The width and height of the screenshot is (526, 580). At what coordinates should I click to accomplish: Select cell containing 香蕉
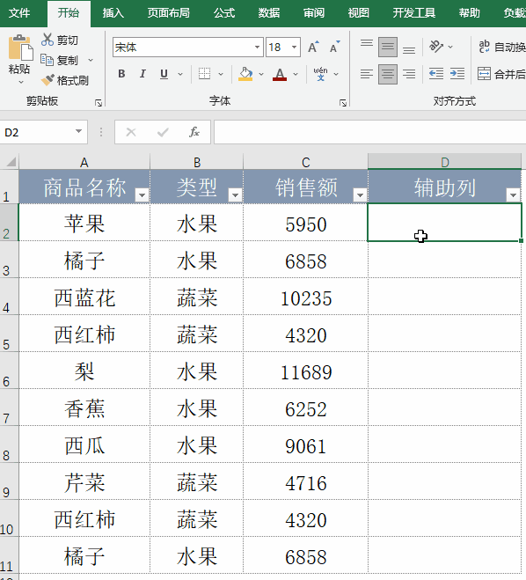(84, 407)
